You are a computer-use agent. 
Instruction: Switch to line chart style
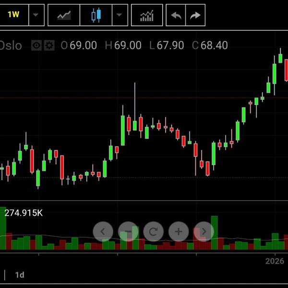[64, 15]
